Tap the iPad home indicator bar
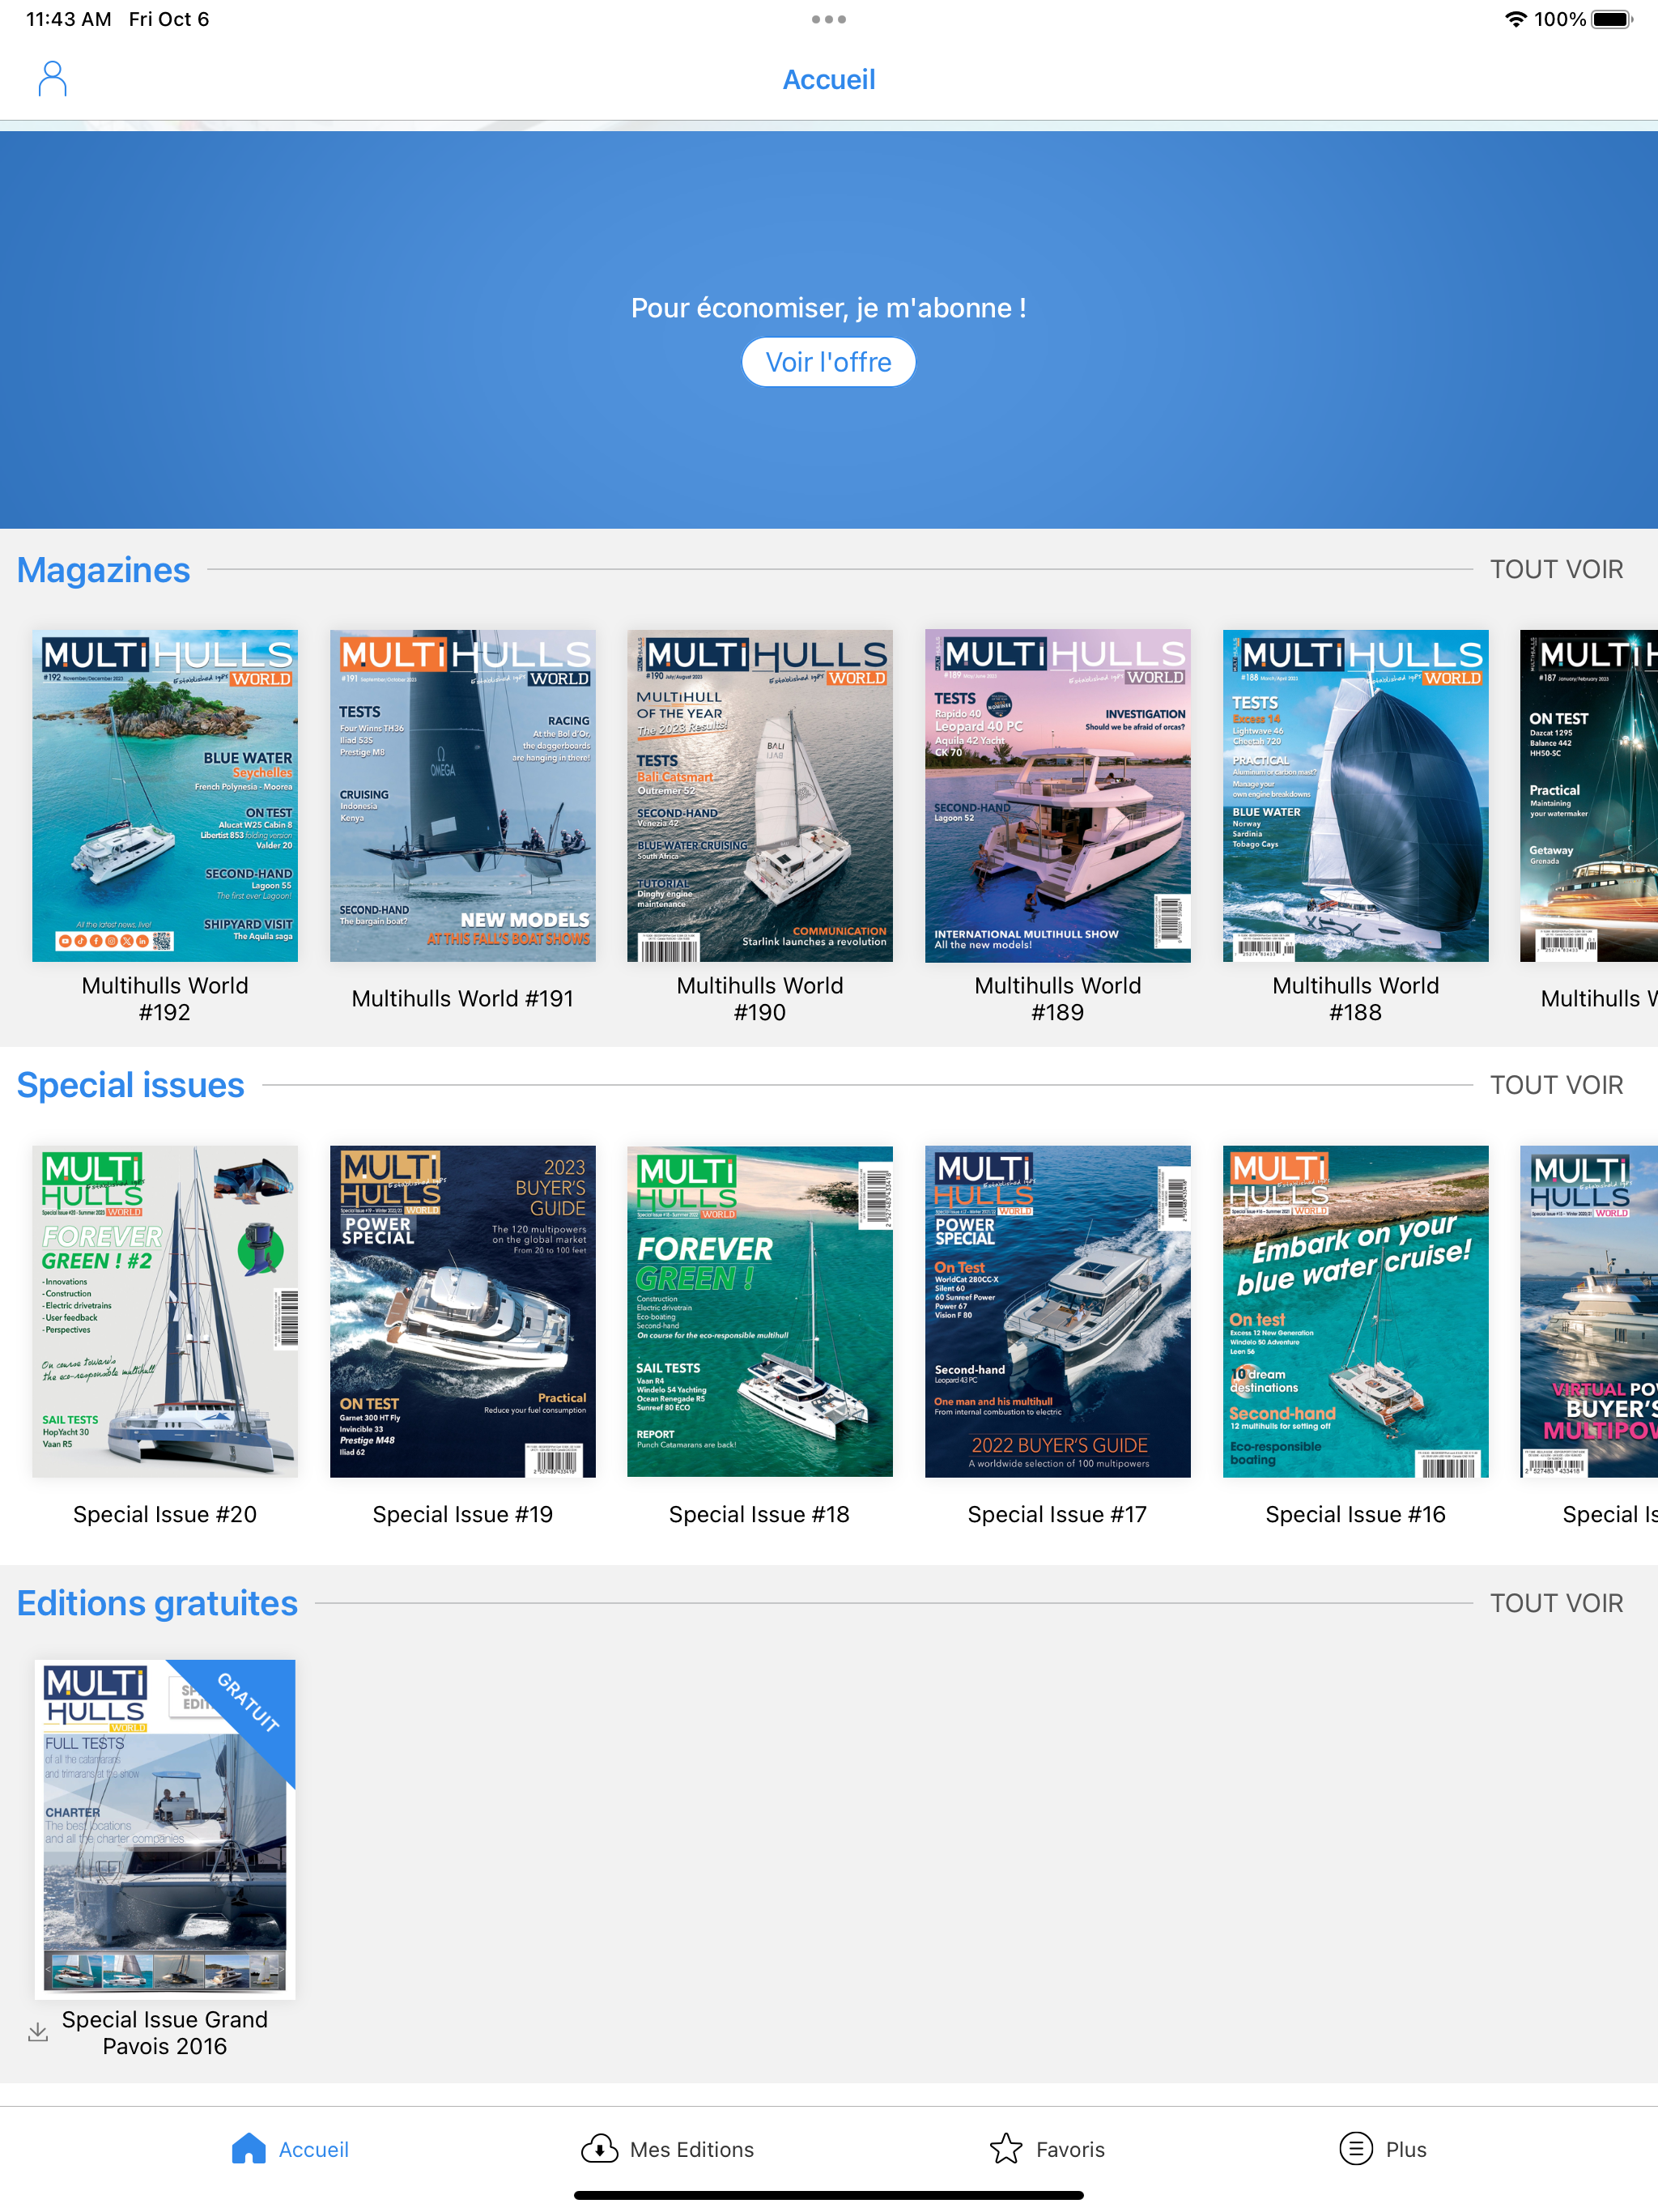Screen dimensions: 1658x2212 (829, 2195)
